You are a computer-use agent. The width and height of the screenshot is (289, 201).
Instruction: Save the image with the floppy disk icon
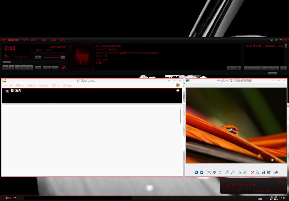tap(263, 172)
